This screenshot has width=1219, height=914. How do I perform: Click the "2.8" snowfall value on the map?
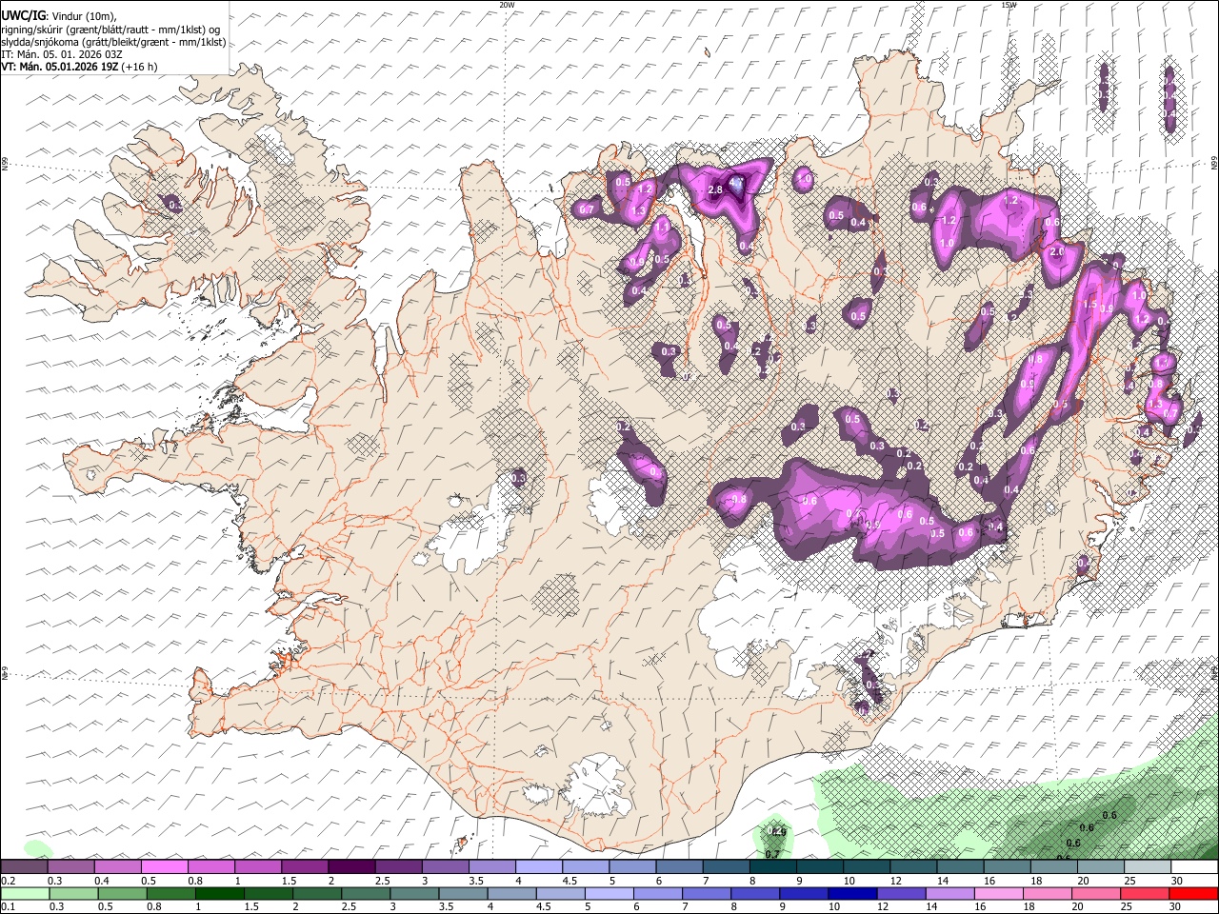(x=716, y=189)
